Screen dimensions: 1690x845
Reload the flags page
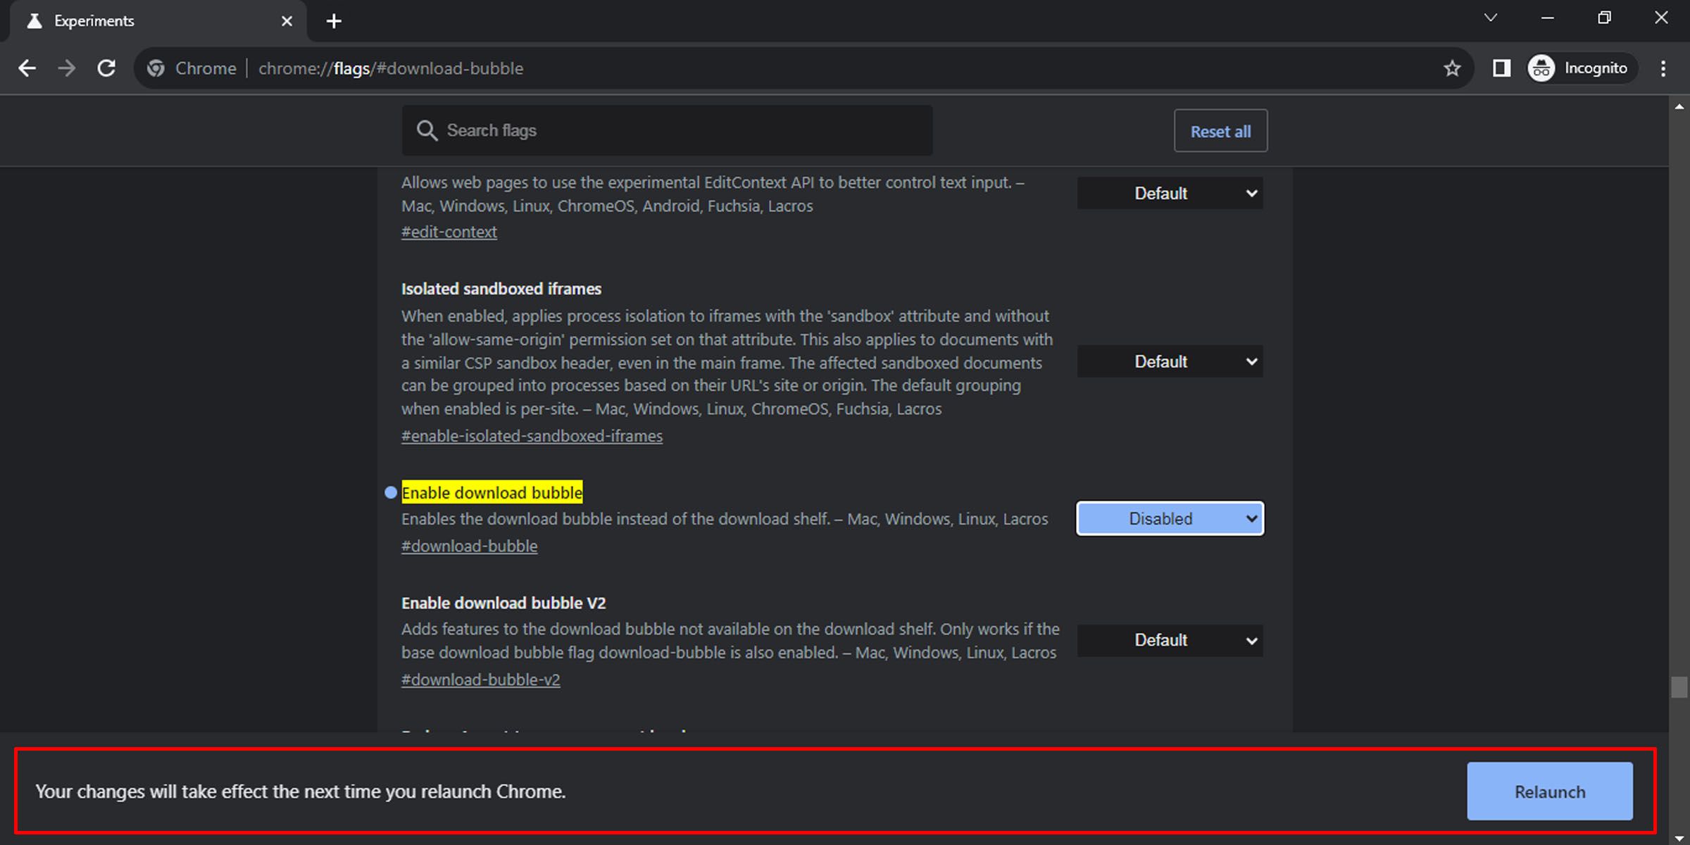[x=106, y=68]
